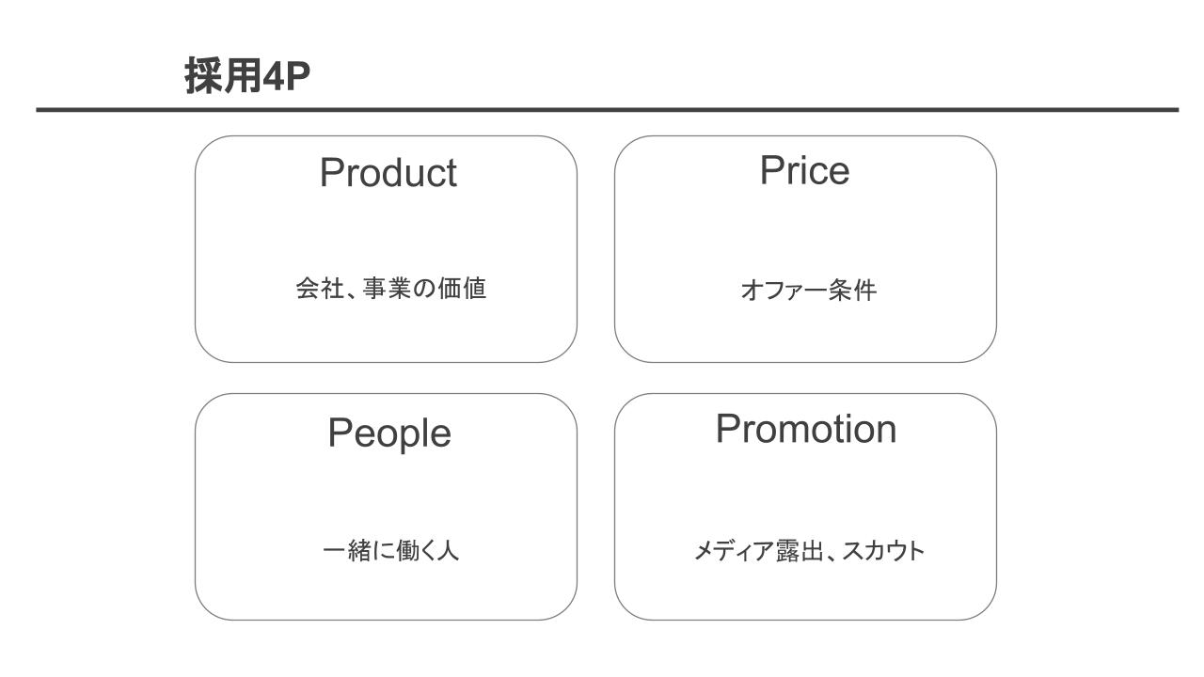1204x677 pixels.
Task: Click empty space between Product heading and description
Action: (x=388, y=233)
